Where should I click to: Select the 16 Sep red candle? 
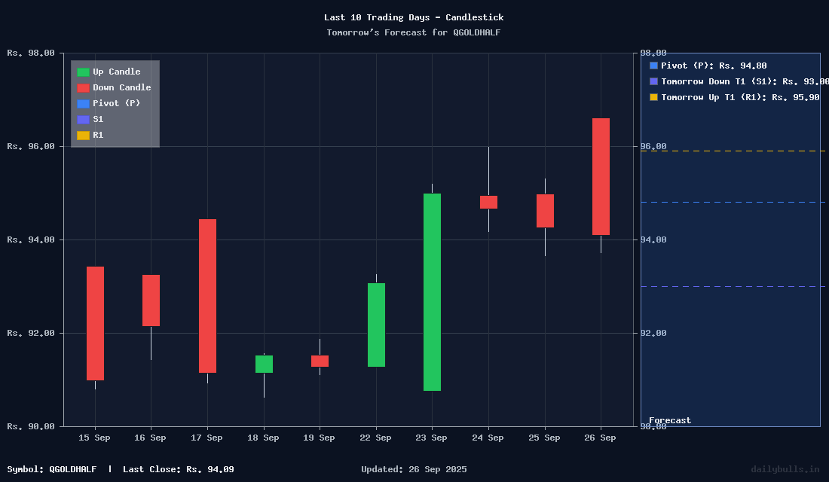coord(151,300)
